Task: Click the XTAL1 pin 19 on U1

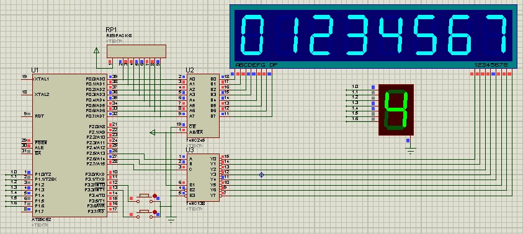Action: point(27,79)
